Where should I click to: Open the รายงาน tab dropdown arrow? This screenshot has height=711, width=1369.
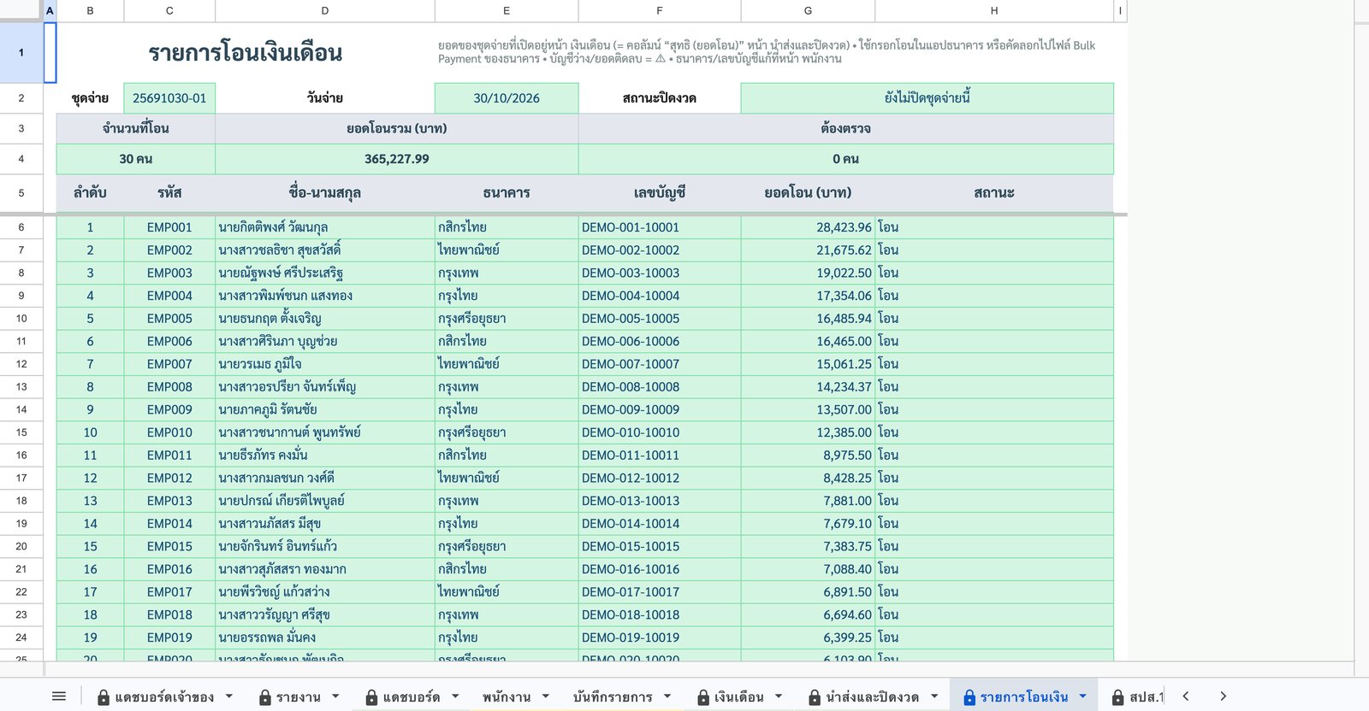click(335, 696)
